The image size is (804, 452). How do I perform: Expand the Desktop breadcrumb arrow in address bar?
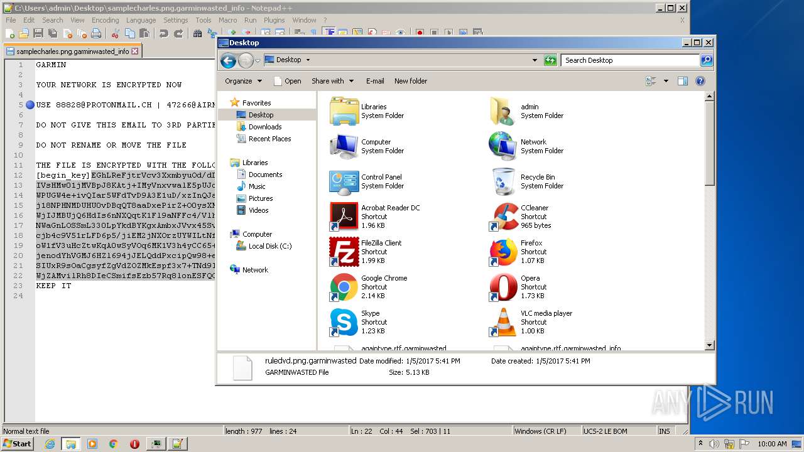click(308, 60)
